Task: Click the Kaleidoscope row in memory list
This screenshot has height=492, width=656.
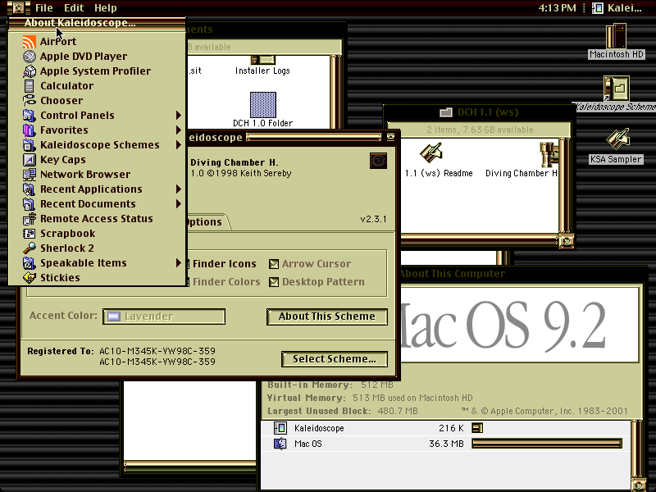Action: [x=445, y=428]
